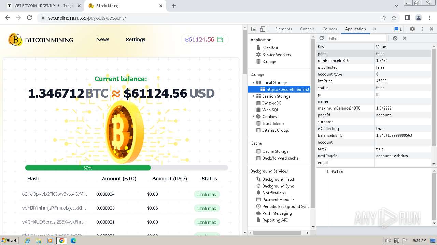Open Reporting API background service
Viewport: 437px width, 245px height.
pyautogui.click(x=275, y=220)
